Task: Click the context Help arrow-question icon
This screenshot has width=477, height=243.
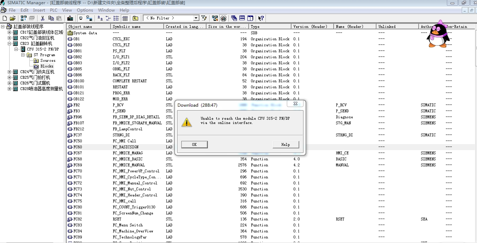Action: [x=261, y=18]
